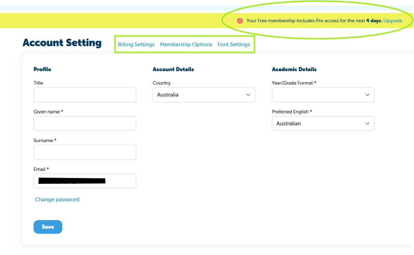Image resolution: width=414 pixels, height=255 pixels.
Task: Click the Account Setting page heading
Action: point(62,43)
